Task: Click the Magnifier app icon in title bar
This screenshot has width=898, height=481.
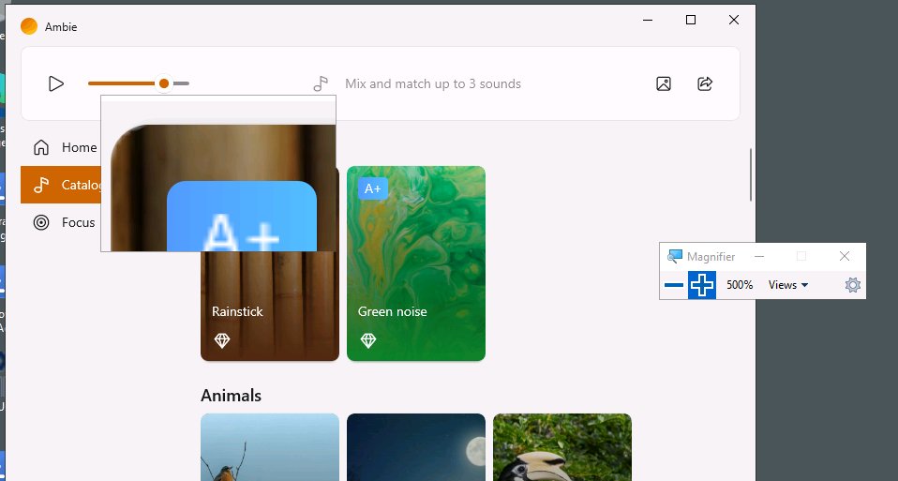Action: pos(675,256)
